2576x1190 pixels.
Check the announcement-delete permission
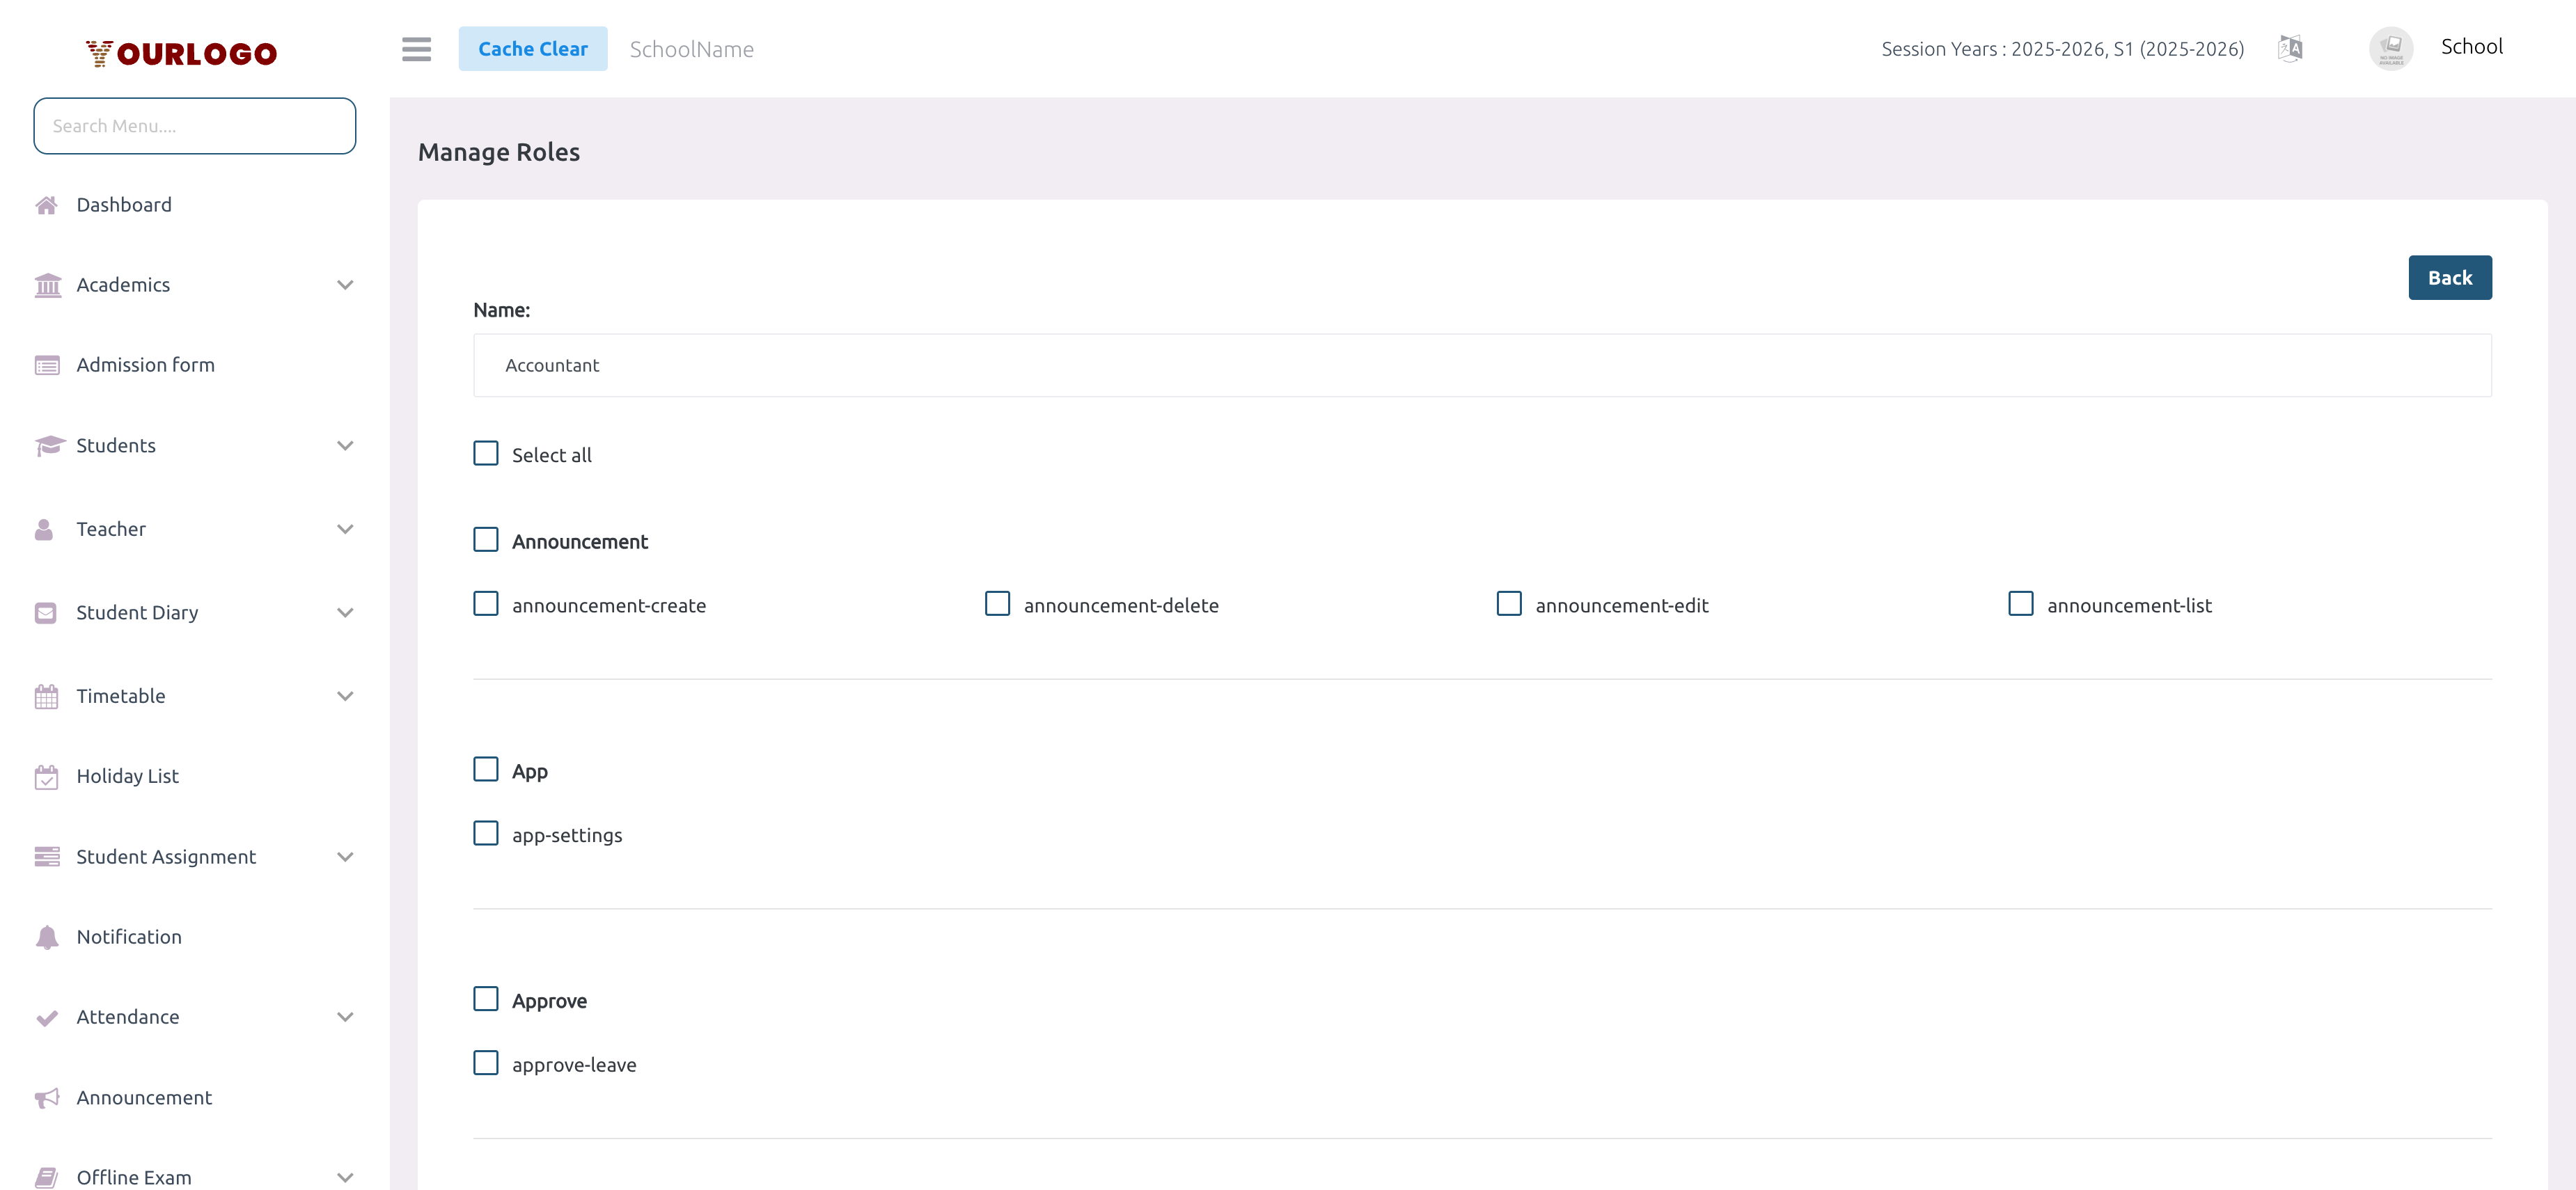coord(998,603)
